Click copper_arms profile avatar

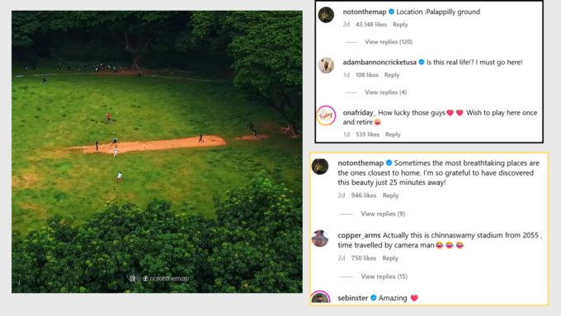[320, 238]
